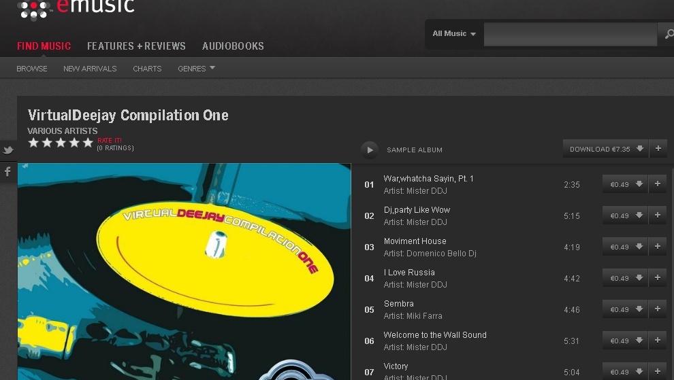
Task: Download full album for €7.35
Action: (x=606, y=149)
